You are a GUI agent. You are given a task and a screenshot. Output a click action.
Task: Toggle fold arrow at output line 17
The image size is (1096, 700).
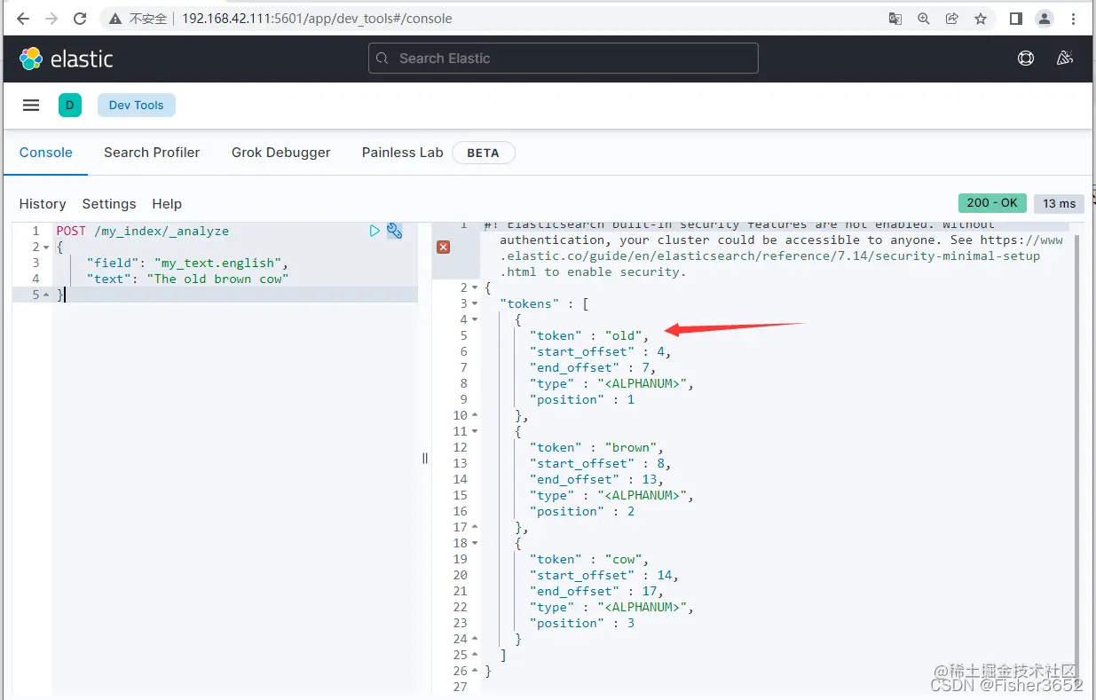[475, 528]
